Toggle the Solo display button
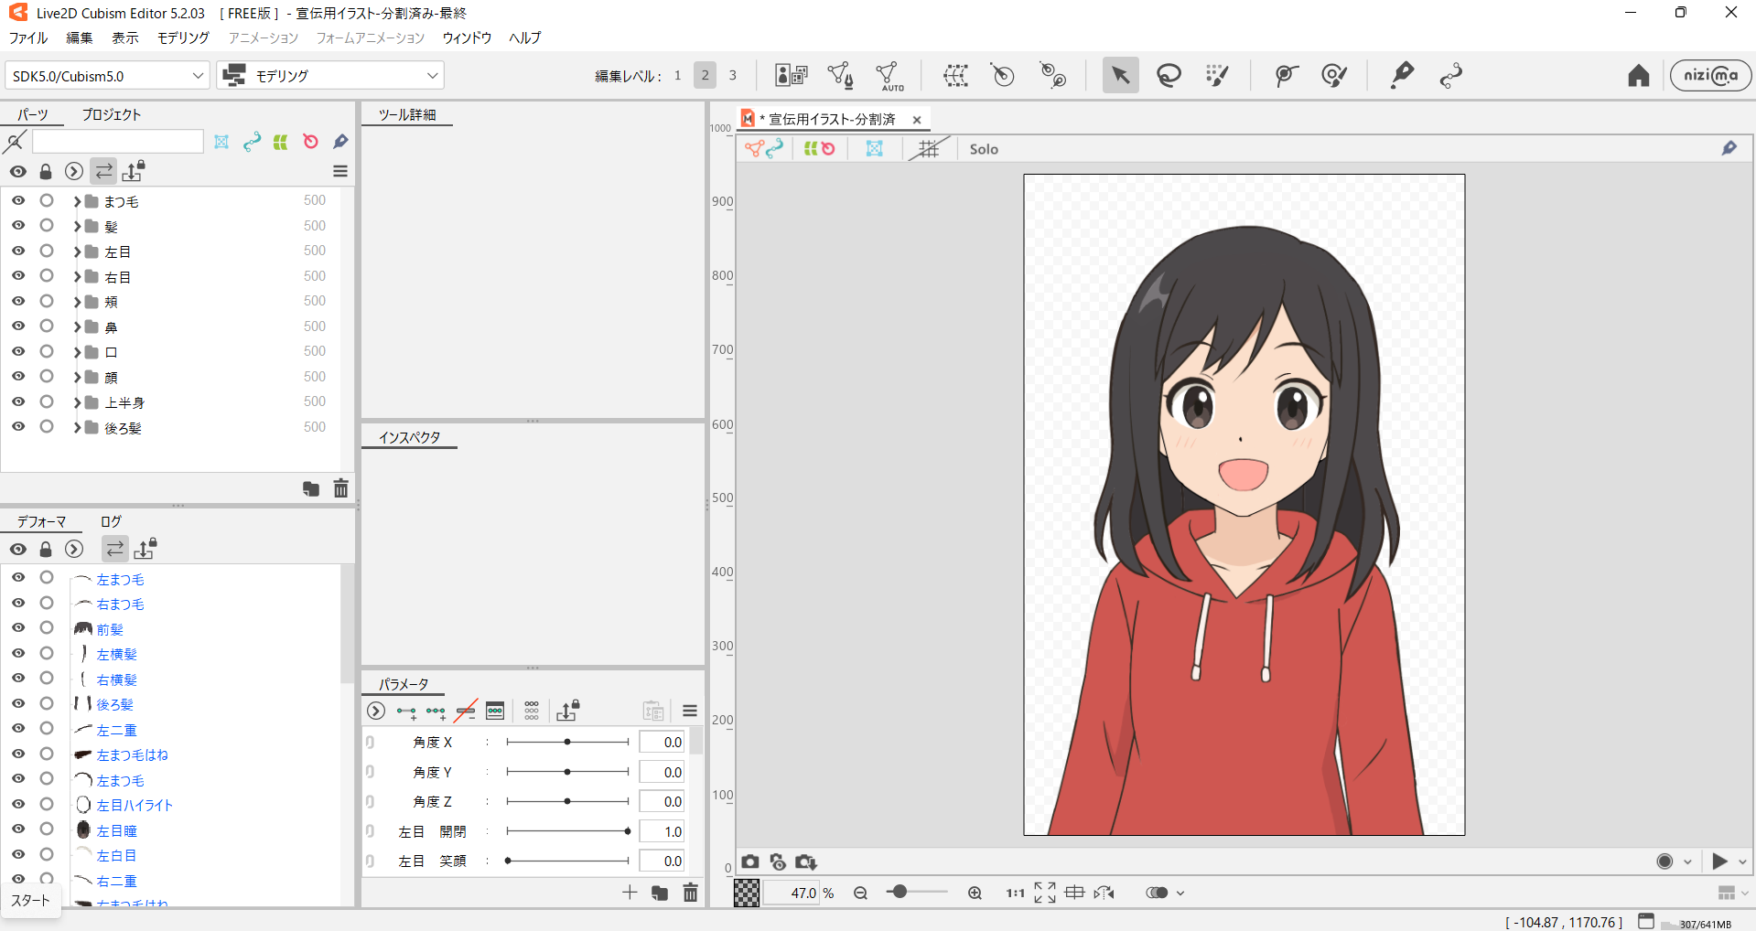1756x931 pixels. click(984, 149)
